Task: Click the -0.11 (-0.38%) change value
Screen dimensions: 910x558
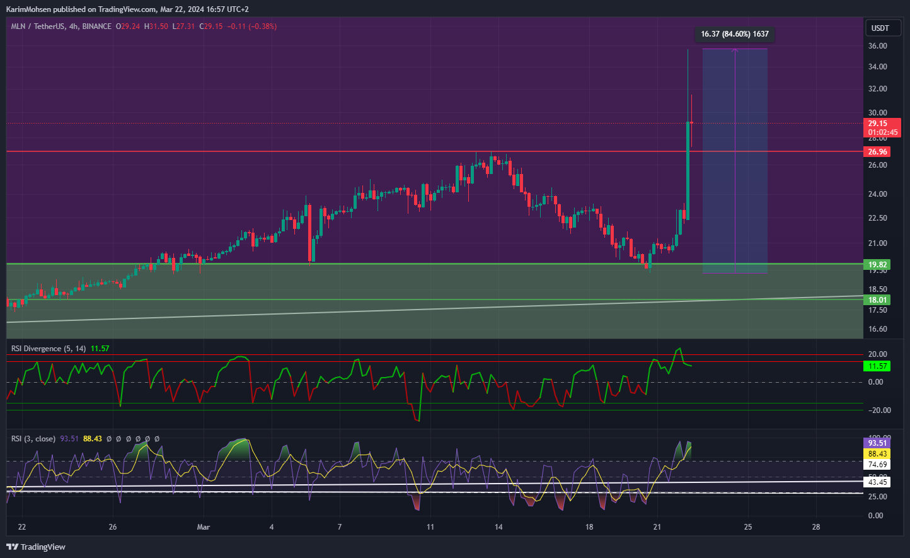Action: 252,26
